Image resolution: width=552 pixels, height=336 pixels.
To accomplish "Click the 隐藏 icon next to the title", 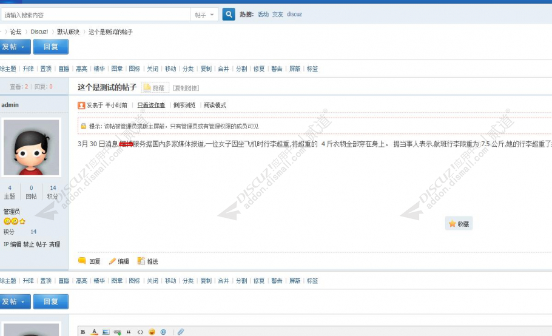I will click(x=155, y=87).
